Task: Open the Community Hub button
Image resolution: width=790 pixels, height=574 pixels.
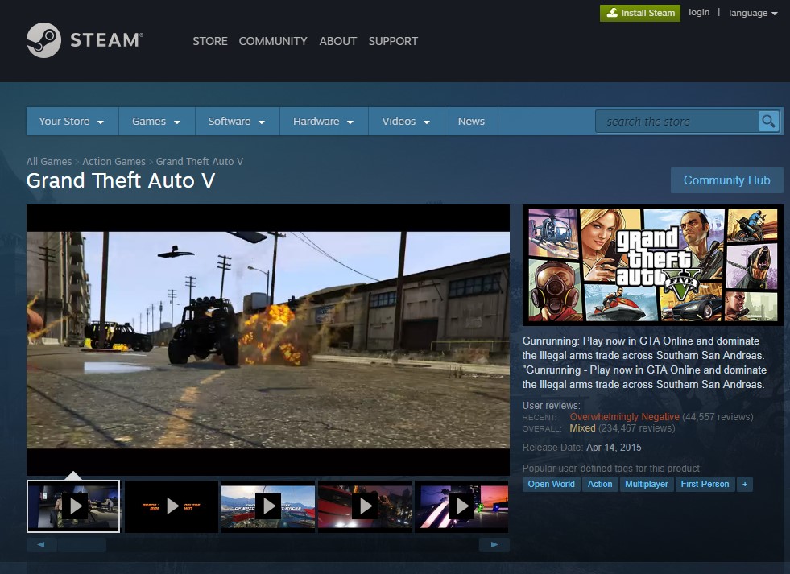Action: 726,180
